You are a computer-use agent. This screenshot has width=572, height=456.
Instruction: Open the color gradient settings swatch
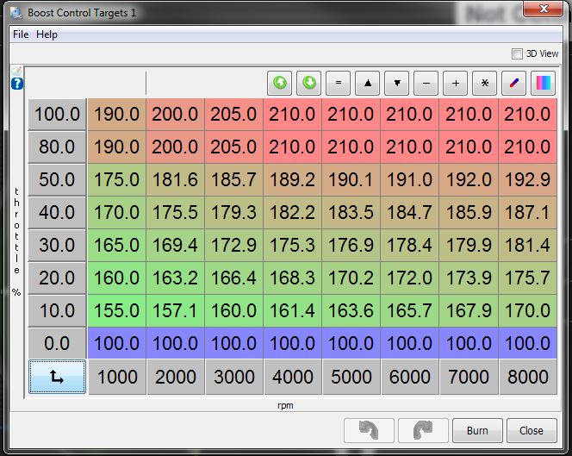pos(544,84)
